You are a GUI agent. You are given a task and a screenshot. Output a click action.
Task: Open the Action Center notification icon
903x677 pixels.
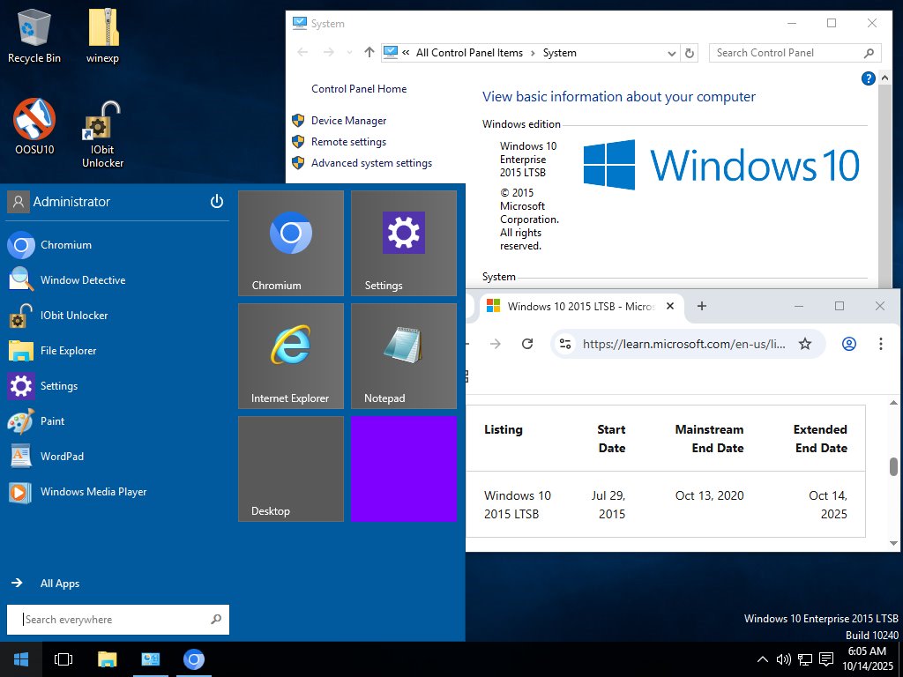click(826, 659)
